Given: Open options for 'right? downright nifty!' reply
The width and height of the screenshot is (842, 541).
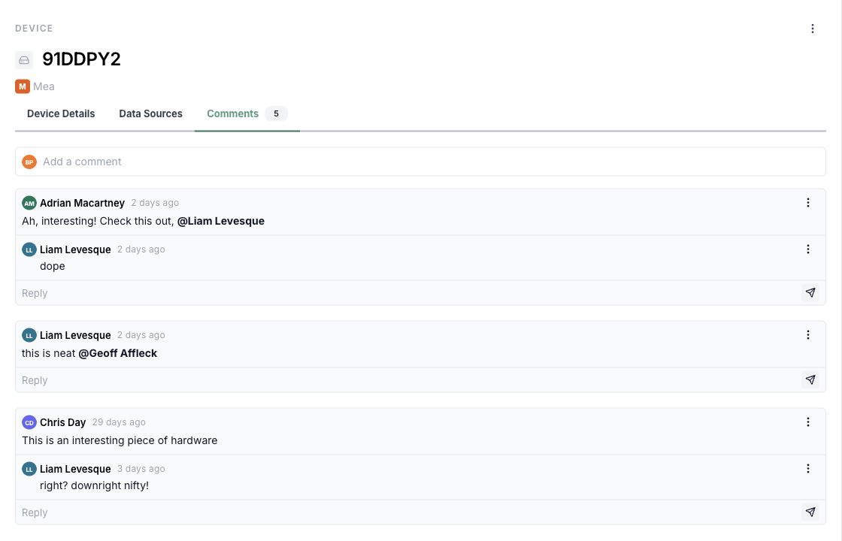Looking at the screenshot, I should 807,469.
